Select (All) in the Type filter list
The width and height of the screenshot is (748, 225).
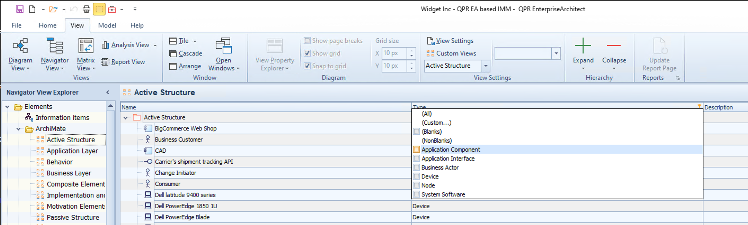coord(426,114)
